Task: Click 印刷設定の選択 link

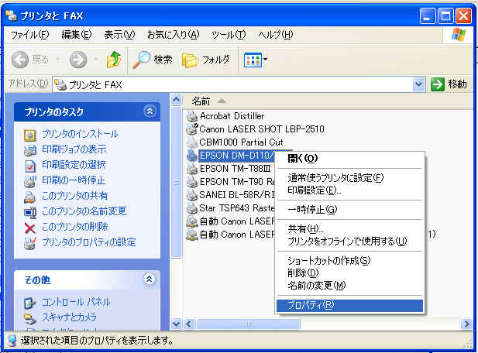Action: point(74,165)
